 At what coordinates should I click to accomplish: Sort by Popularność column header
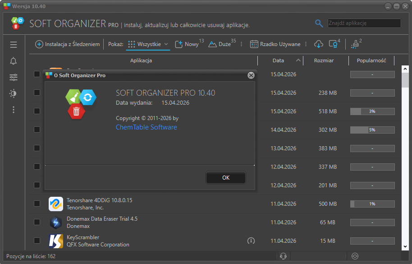(x=371, y=60)
